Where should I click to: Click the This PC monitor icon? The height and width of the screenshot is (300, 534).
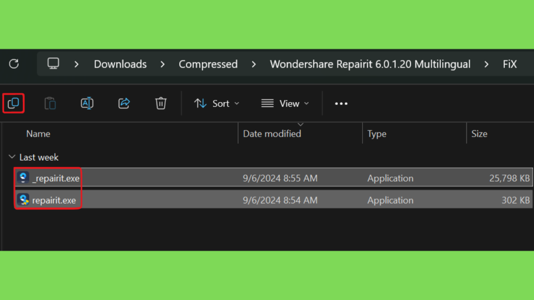tap(53, 64)
